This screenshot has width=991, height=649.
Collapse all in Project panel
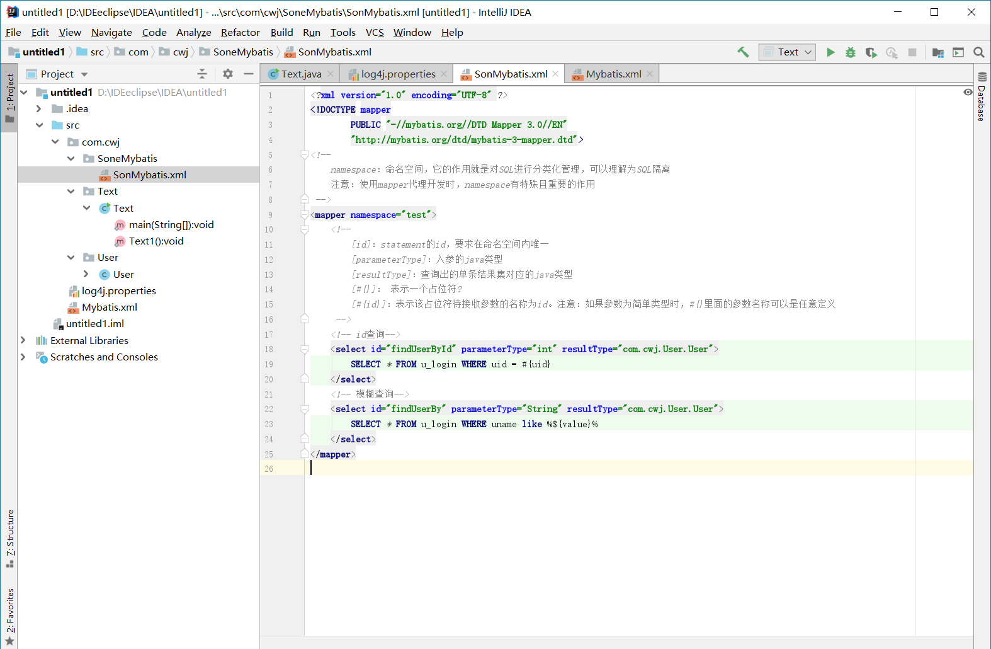click(202, 74)
